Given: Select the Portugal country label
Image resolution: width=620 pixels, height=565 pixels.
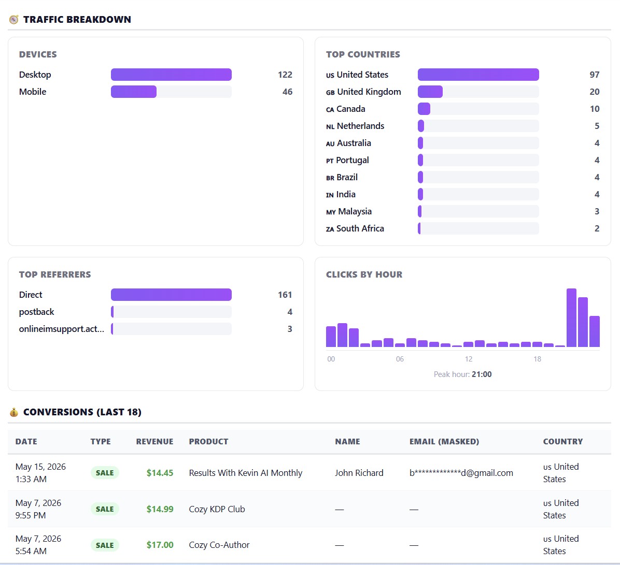Looking at the screenshot, I should [x=347, y=160].
